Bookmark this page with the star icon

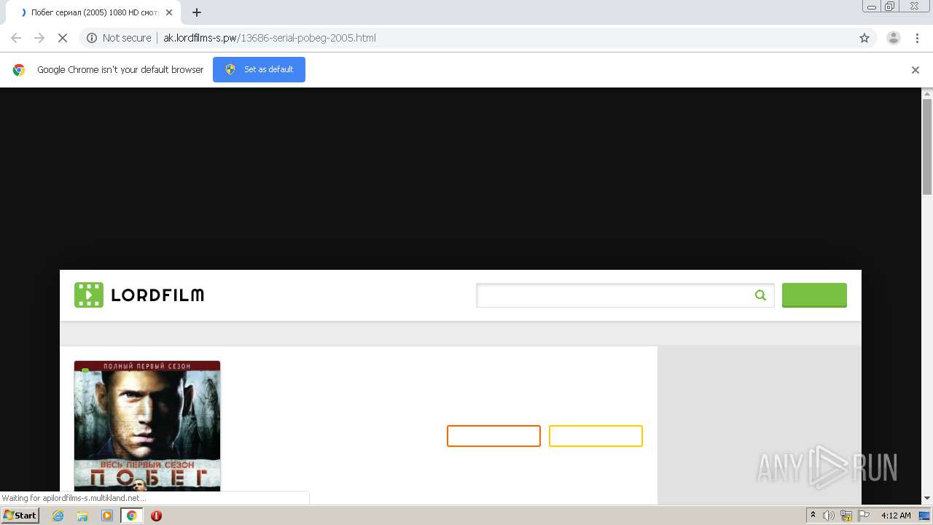click(x=864, y=38)
